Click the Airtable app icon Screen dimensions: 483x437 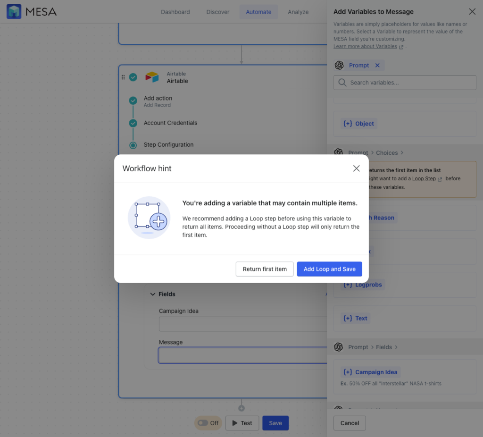(152, 77)
